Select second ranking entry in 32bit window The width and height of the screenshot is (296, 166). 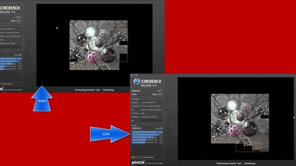coord(147,135)
